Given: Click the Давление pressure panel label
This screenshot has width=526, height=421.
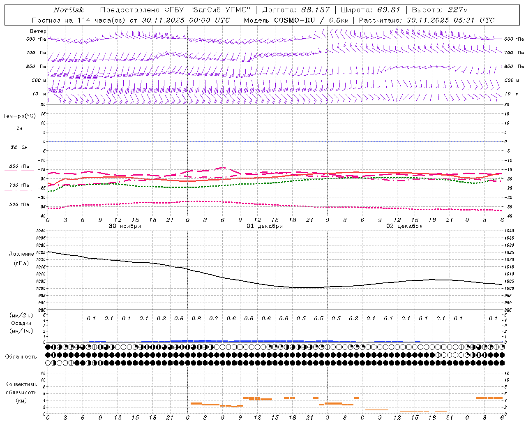Looking at the screenshot, I should (x=21, y=254).
